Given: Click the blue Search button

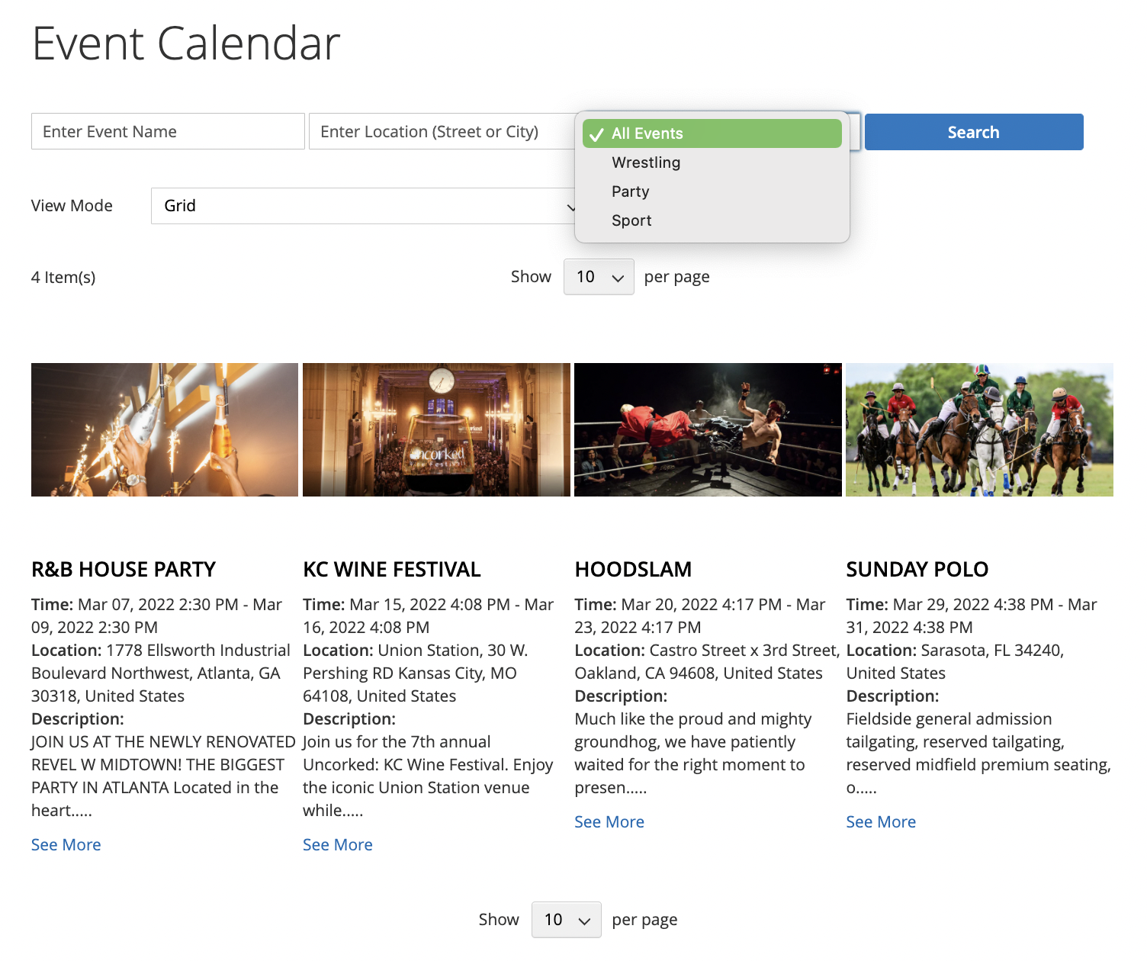Looking at the screenshot, I should [972, 131].
